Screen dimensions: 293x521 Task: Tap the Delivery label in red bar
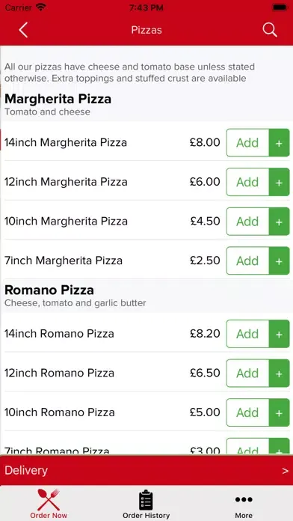[x=26, y=471]
